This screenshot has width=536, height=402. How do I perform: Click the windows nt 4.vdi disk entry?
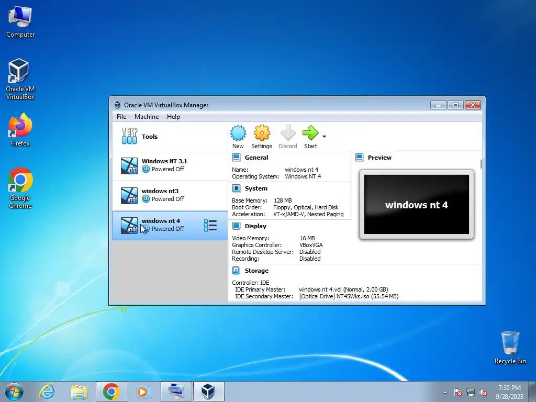pyautogui.click(x=343, y=289)
